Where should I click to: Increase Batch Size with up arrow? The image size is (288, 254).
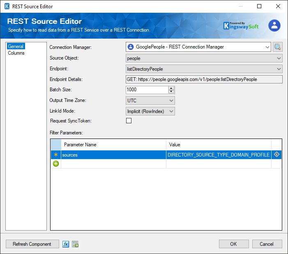click(171, 88)
